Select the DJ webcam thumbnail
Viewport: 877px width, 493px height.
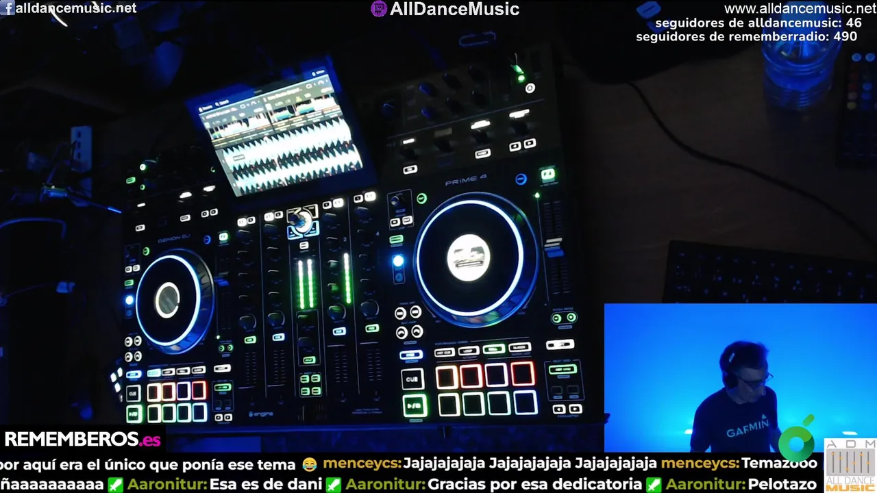click(x=741, y=378)
